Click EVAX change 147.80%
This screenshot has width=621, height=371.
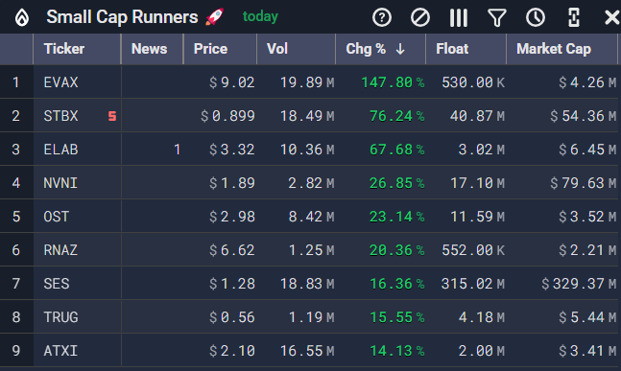393,82
